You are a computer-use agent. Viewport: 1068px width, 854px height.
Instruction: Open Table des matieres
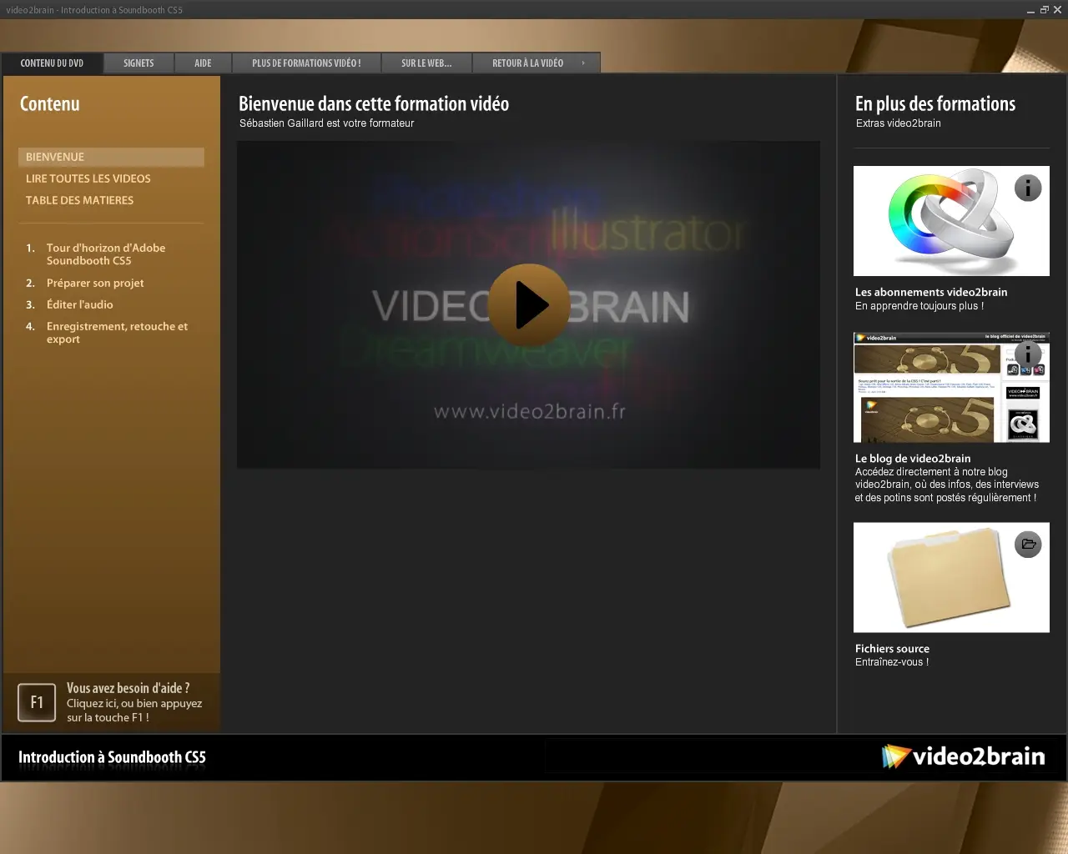pyautogui.click(x=79, y=200)
